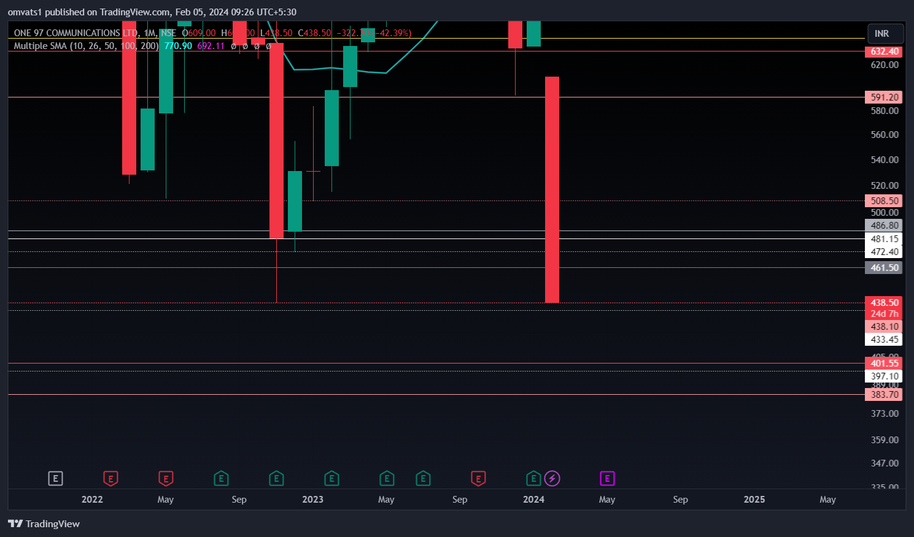Click the 2024 label on time axis
Image resolution: width=914 pixels, height=537 pixels.
(533, 499)
